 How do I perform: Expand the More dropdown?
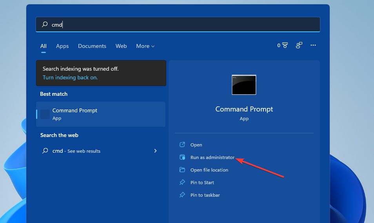tap(145, 46)
